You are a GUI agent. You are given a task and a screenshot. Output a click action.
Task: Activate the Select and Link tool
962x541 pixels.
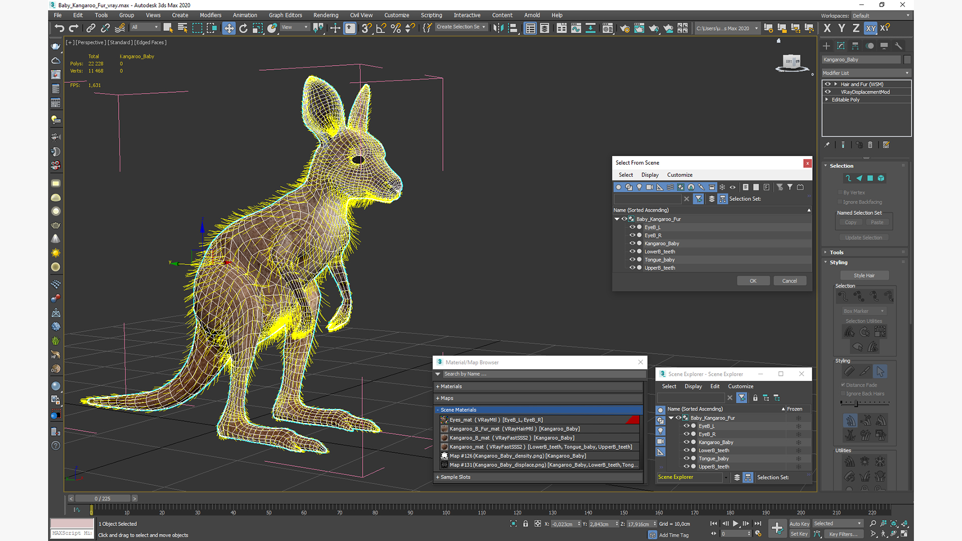[91, 28]
